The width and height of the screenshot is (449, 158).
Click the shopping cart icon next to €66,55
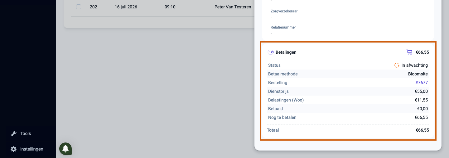[409, 52]
